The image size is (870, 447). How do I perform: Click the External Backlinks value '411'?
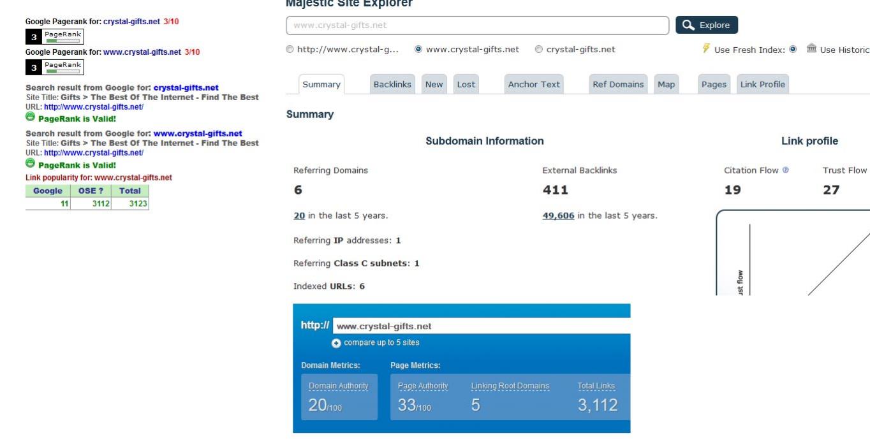[555, 190]
